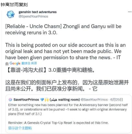Click the Genesis Crystal Top-Up Reset reminder
The width and height of the screenshot is (132, 134).
[x=59, y=123]
